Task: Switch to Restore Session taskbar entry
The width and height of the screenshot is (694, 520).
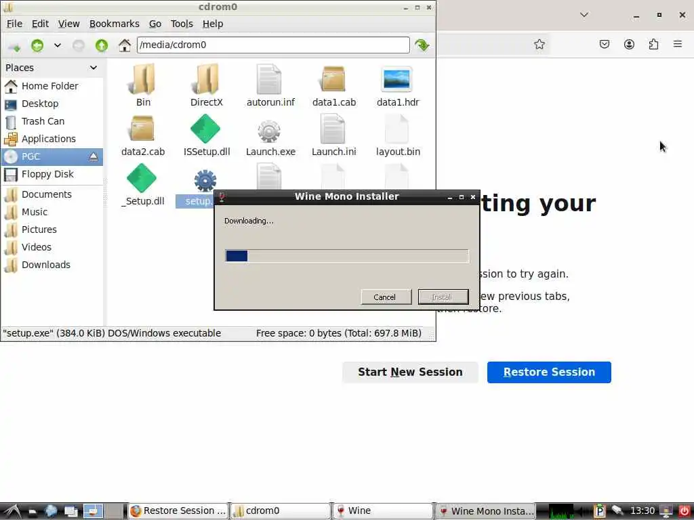Action: [x=178, y=511]
